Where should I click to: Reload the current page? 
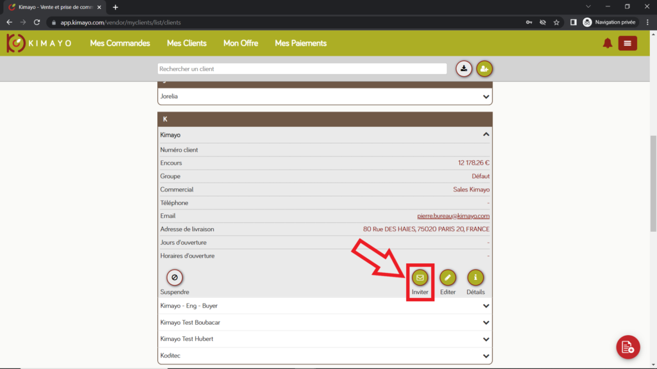coord(37,22)
